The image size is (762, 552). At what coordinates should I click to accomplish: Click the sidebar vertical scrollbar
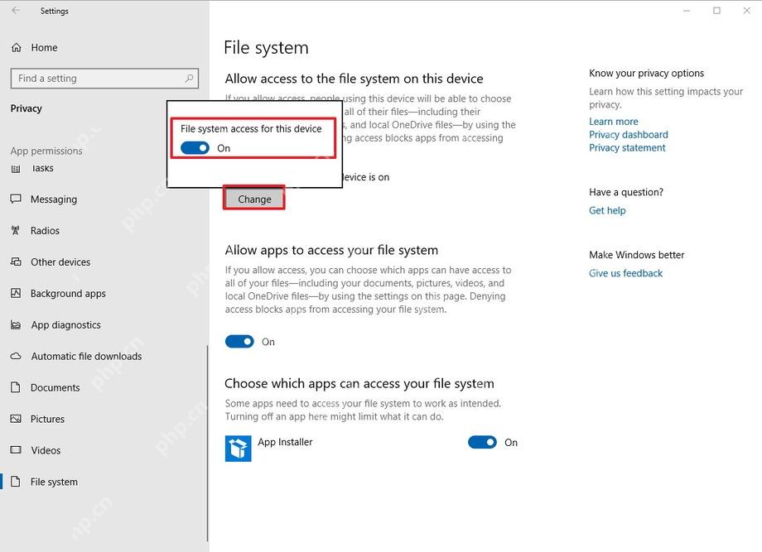coord(208,443)
